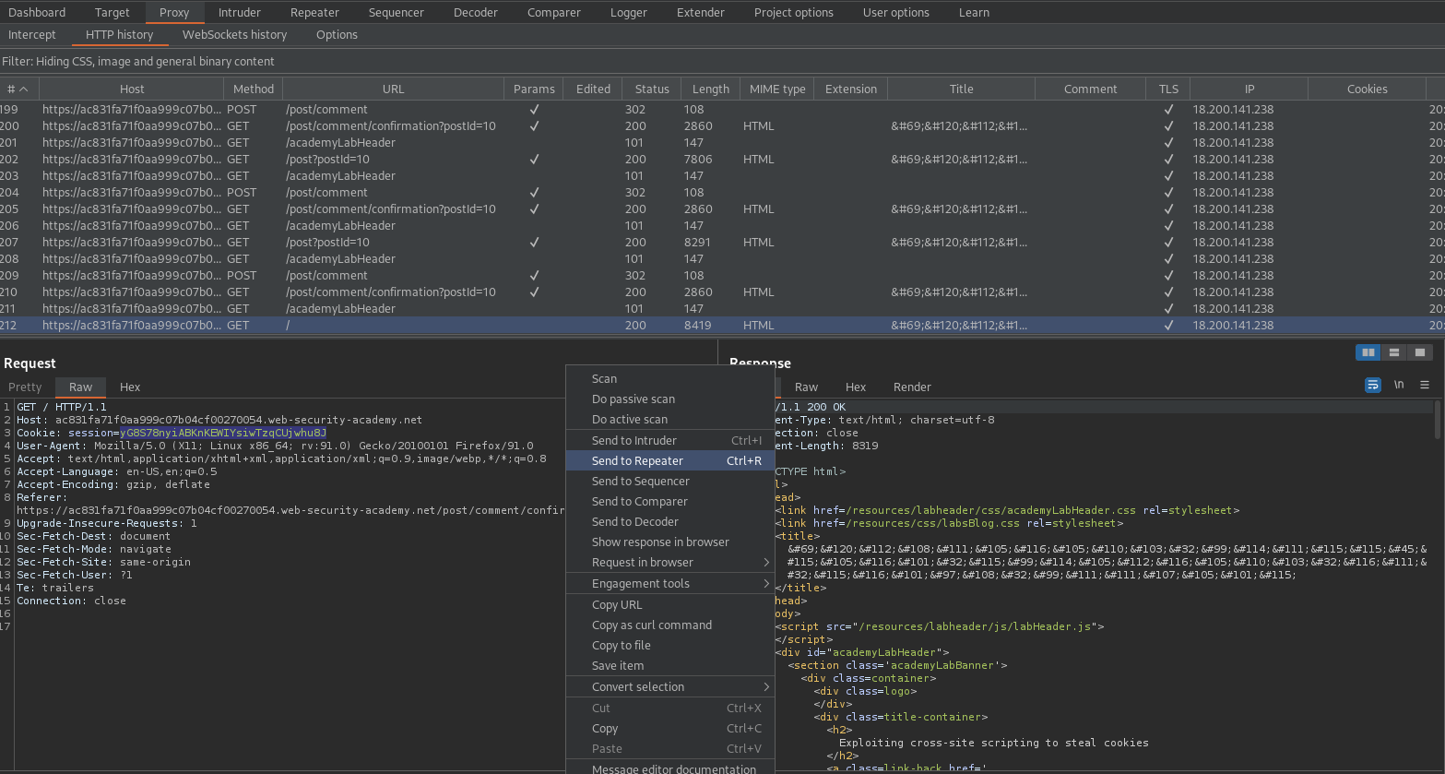
Task: Toggle show non-printable \n characters
Action: tap(1399, 385)
